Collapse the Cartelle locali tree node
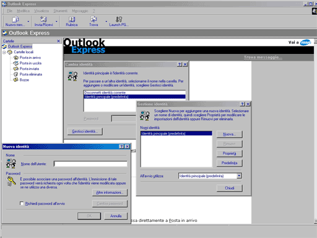 [4, 52]
